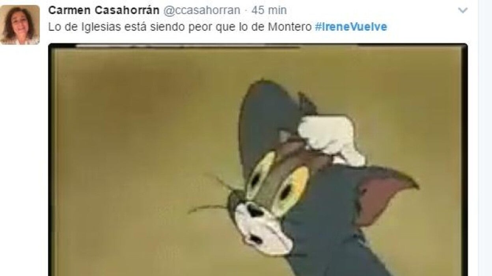Open the #IreneVuelve hashtag

(351, 27)
